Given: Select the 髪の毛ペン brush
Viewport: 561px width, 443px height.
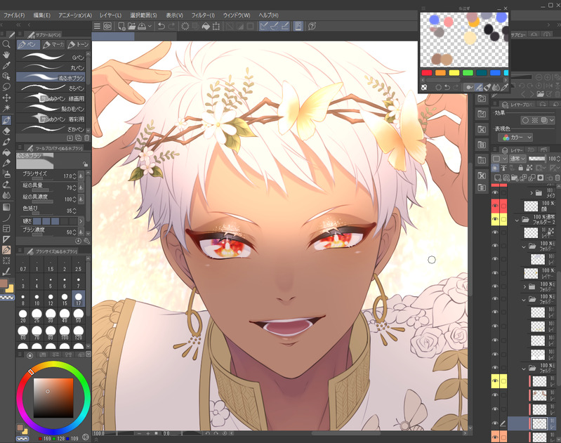Looking at the screenshot, I should 51,108.
